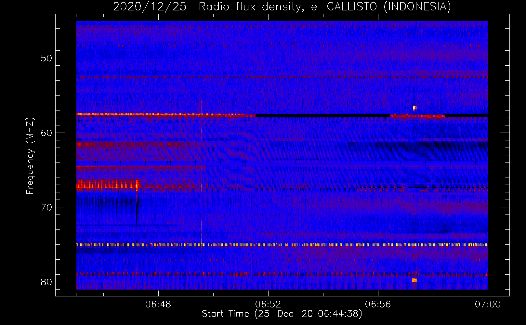Click the 60 frequency tick label
The width and height of the screenshot is (526, 325).
(x=46, y=133)
